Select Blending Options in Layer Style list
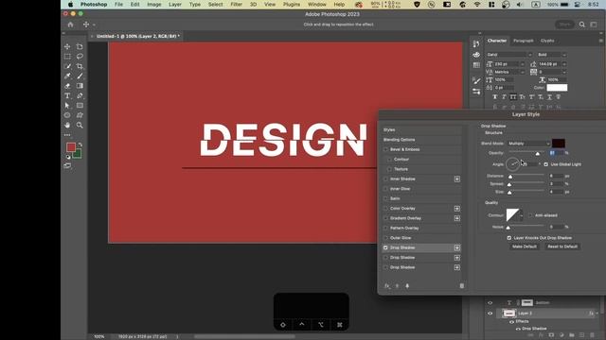Viewport: 606px width, 340px height. (400, 140)
